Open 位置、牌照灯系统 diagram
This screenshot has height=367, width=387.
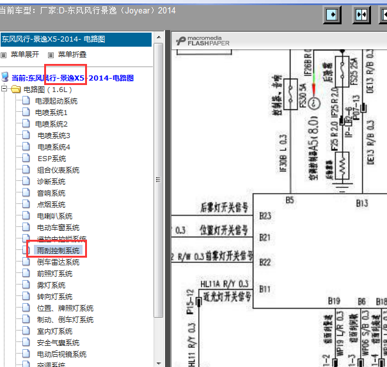coord(65,308)
